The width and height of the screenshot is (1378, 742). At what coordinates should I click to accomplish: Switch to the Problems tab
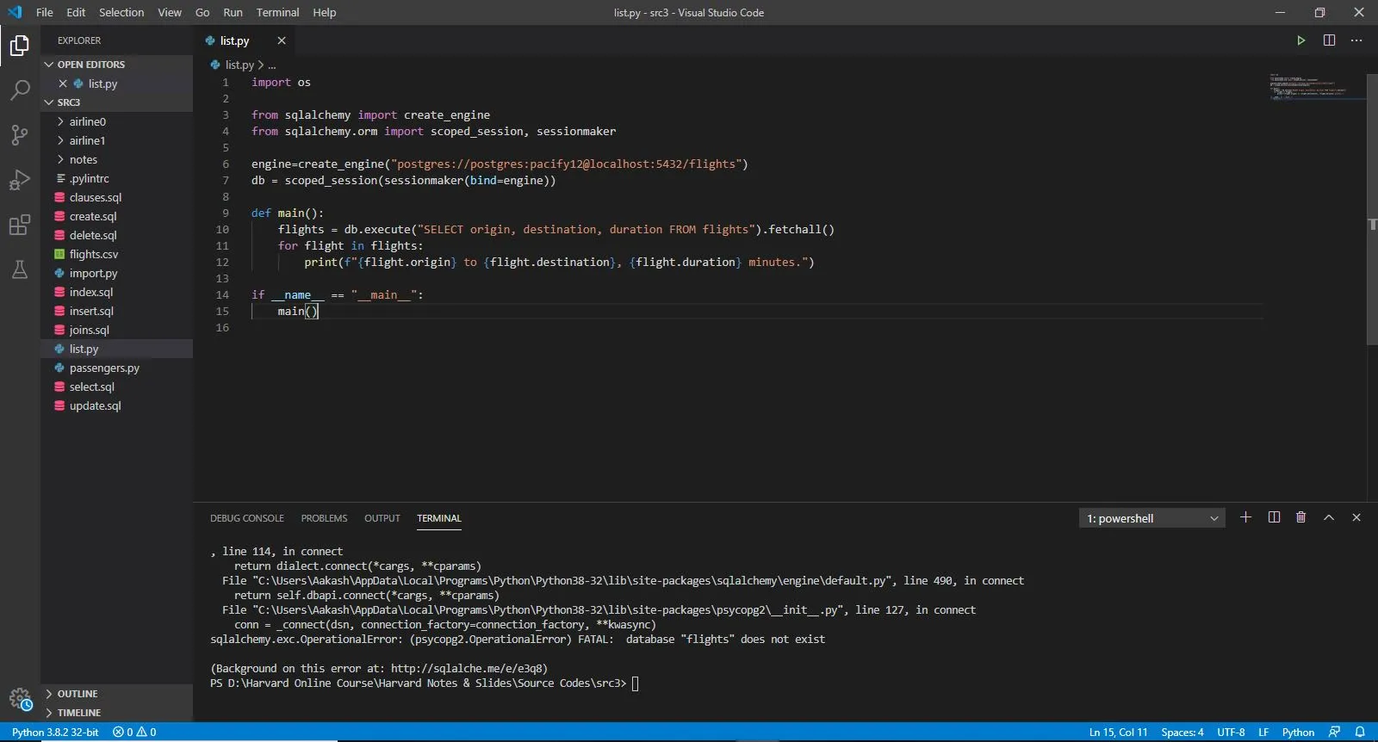click(324, 518)
